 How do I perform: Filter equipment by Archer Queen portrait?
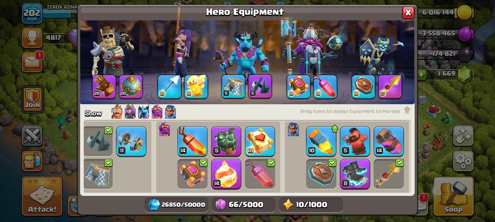130,112
